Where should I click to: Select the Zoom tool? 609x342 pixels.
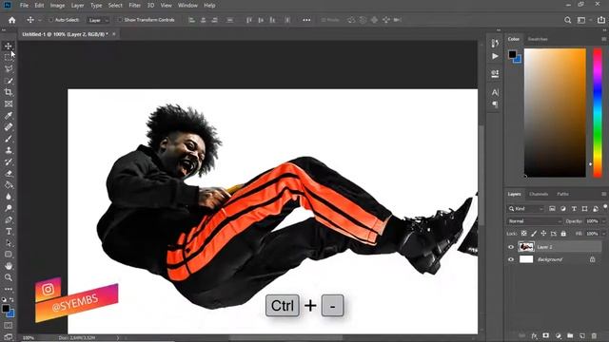pyautogui.click(x=9, y=277)
